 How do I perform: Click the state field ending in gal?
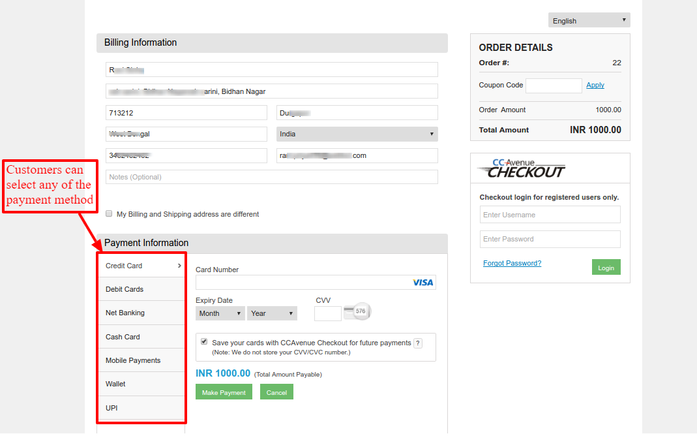186,134
